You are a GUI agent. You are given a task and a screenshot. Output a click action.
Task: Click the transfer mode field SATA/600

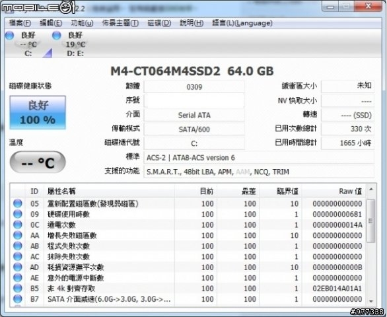click(194, 129)
